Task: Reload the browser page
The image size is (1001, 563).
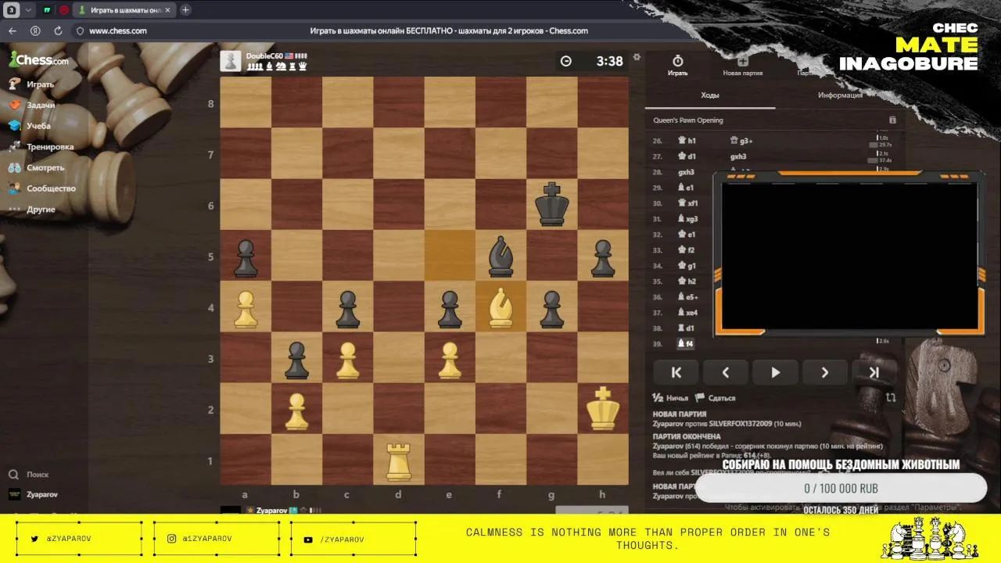Action: tap(58, 30)
